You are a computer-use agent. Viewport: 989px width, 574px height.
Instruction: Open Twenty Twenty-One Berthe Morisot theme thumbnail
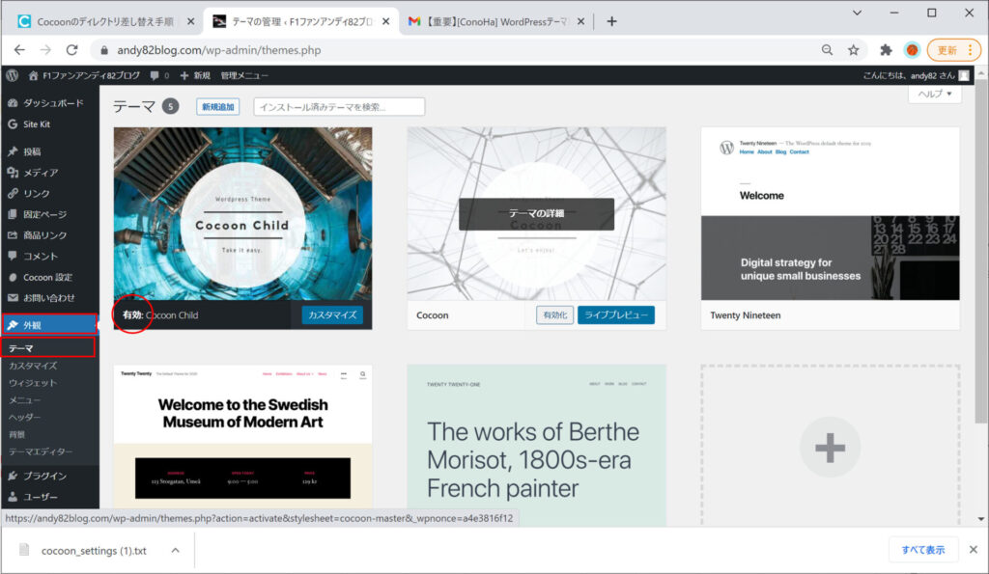[x=536, y=445]
